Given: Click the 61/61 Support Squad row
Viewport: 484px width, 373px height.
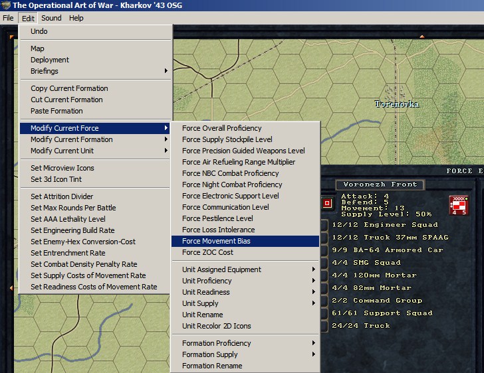Looking at the screenshot, I should pyautogui.click(x=382, y=313).
